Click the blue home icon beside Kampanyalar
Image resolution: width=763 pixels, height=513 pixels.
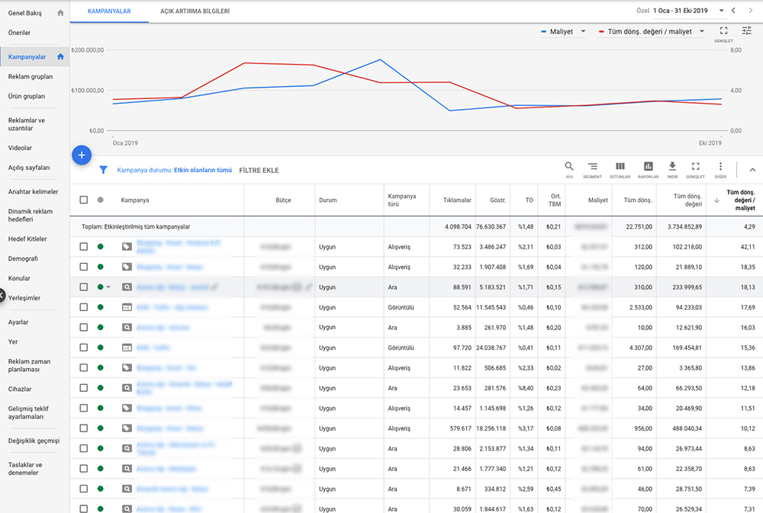60,56
